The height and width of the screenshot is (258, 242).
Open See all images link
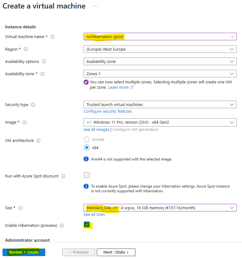point(96,130)
